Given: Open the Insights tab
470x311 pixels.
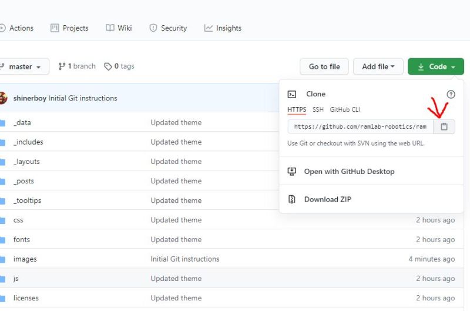Looking at the screenshot, I should click(x=223, y=28).
